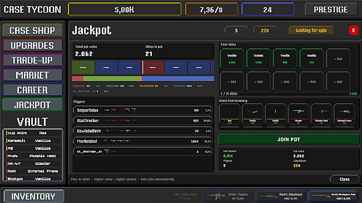The height and width of the screenshot is (203, 362).
Task: Click the purple weapon icon in BowieKnife99 row
Action: [135, 131]
